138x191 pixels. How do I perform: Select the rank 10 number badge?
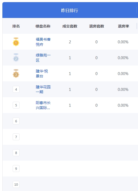pyautogui.click(x=16, y=184)
